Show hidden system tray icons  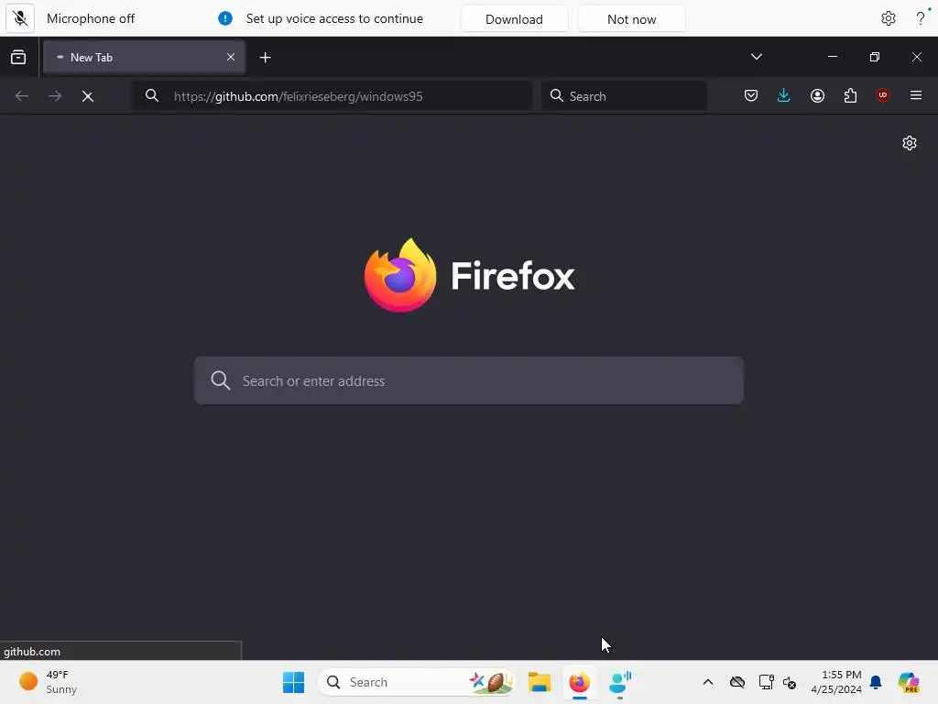pyautogui.click(x=708, y=682)
